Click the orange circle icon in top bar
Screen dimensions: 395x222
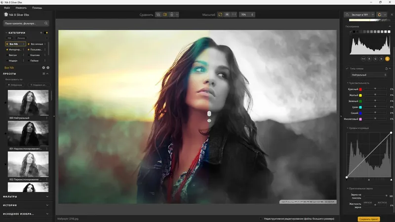coord(380,15)
